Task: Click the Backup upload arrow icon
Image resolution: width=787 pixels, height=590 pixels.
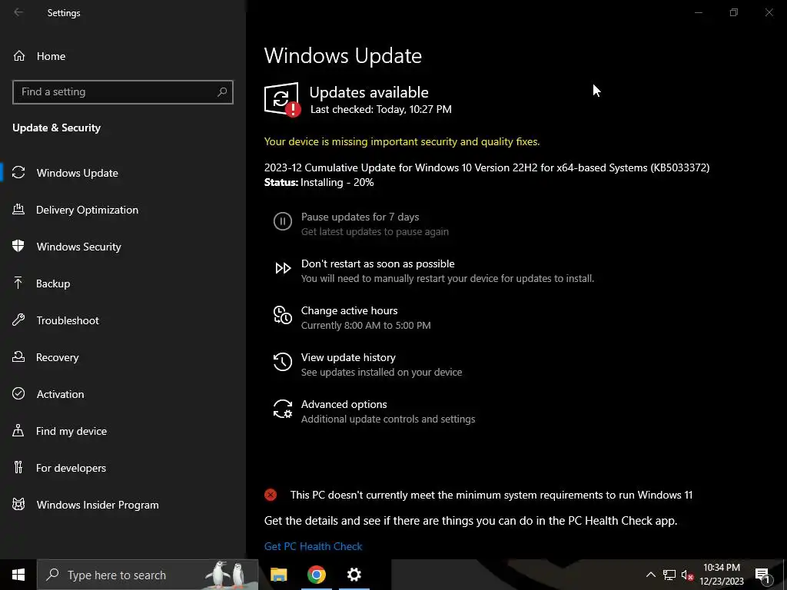Action: [x=18, y=283]
